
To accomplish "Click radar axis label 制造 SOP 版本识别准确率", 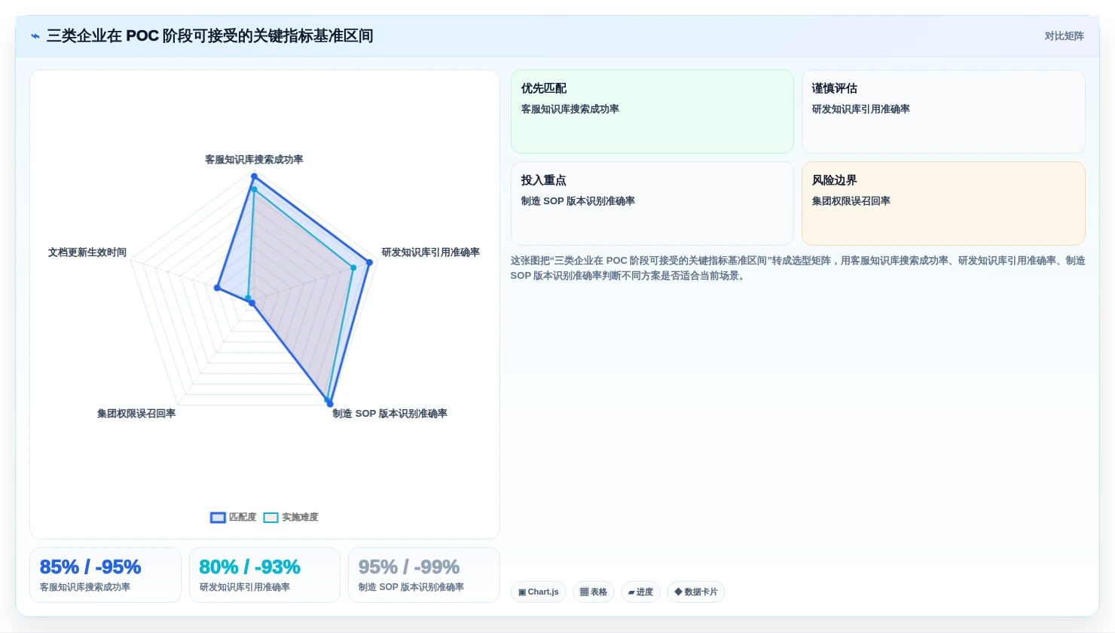I will tap(390, 414).
